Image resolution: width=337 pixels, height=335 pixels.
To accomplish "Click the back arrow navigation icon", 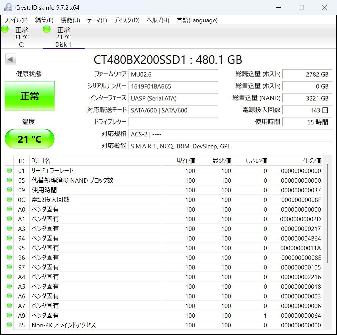I will point(10,59).
